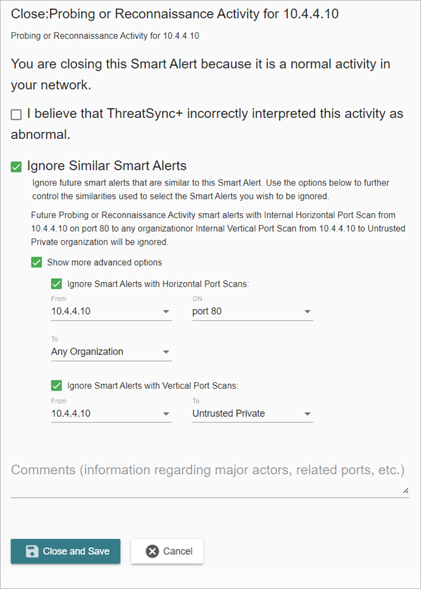
Task: Cancel the Smart Alert closing dialog
Action: [x=167, y=552]
